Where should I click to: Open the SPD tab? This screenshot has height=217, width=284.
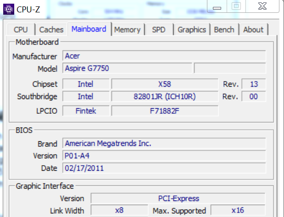(x=159, y=29)
